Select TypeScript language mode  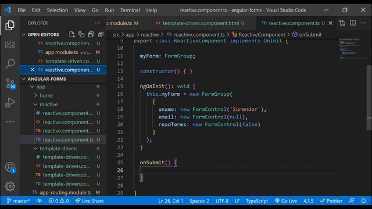[257, 201]
